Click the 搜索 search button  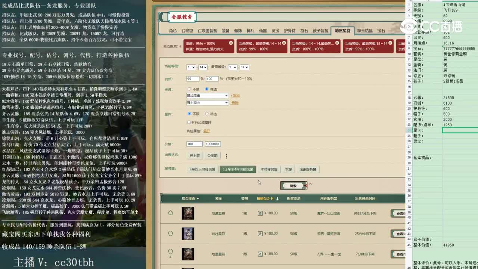click(294, 185)
